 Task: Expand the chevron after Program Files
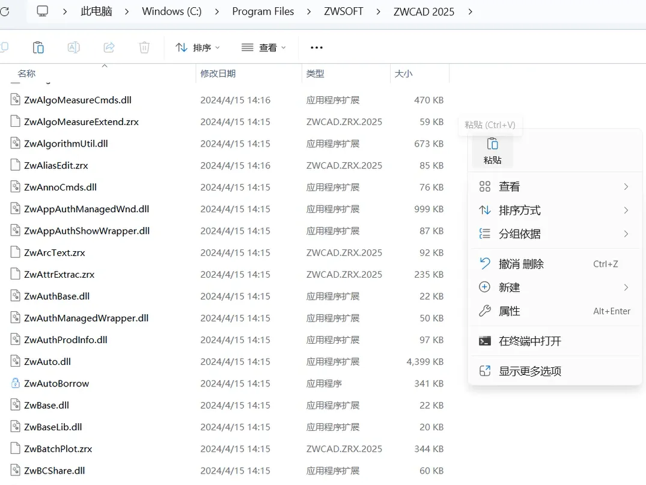point(309,11)
